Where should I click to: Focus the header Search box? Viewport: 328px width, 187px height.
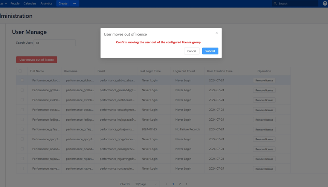[x=295, y=3]
